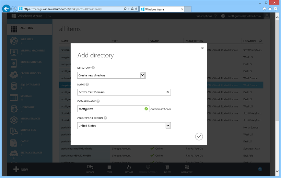Screen dimensions: 281x178
Task: Open Service Bus in sidebar
Action: tap(29, 131)
